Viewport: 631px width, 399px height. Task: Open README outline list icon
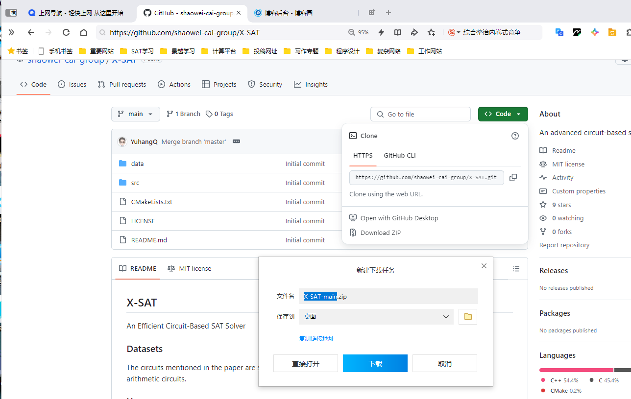pyautogui.click(x=516, y=268)
